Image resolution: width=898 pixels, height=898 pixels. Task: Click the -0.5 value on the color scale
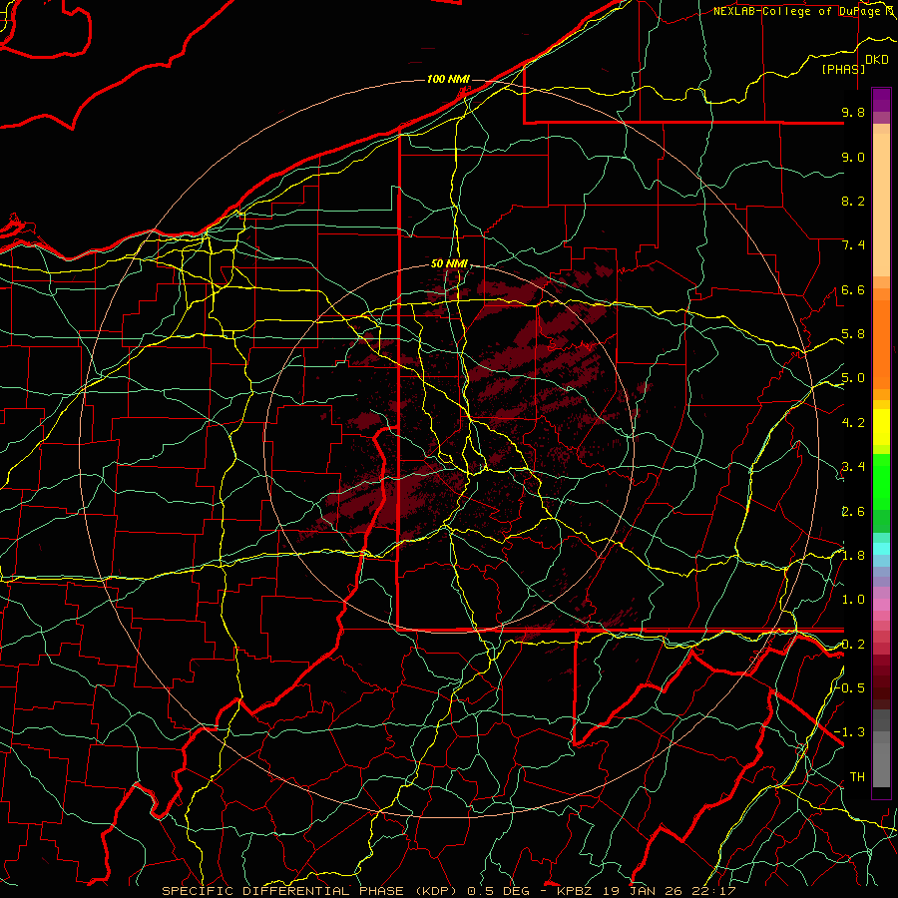click(x=849, y=687)
